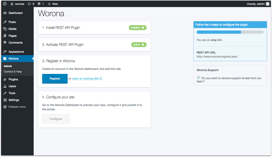Image resolution: width=272 pixels, height=157 pixels.
Task: Click the checkmark icon in Installed badge
Action: point(143,28)
